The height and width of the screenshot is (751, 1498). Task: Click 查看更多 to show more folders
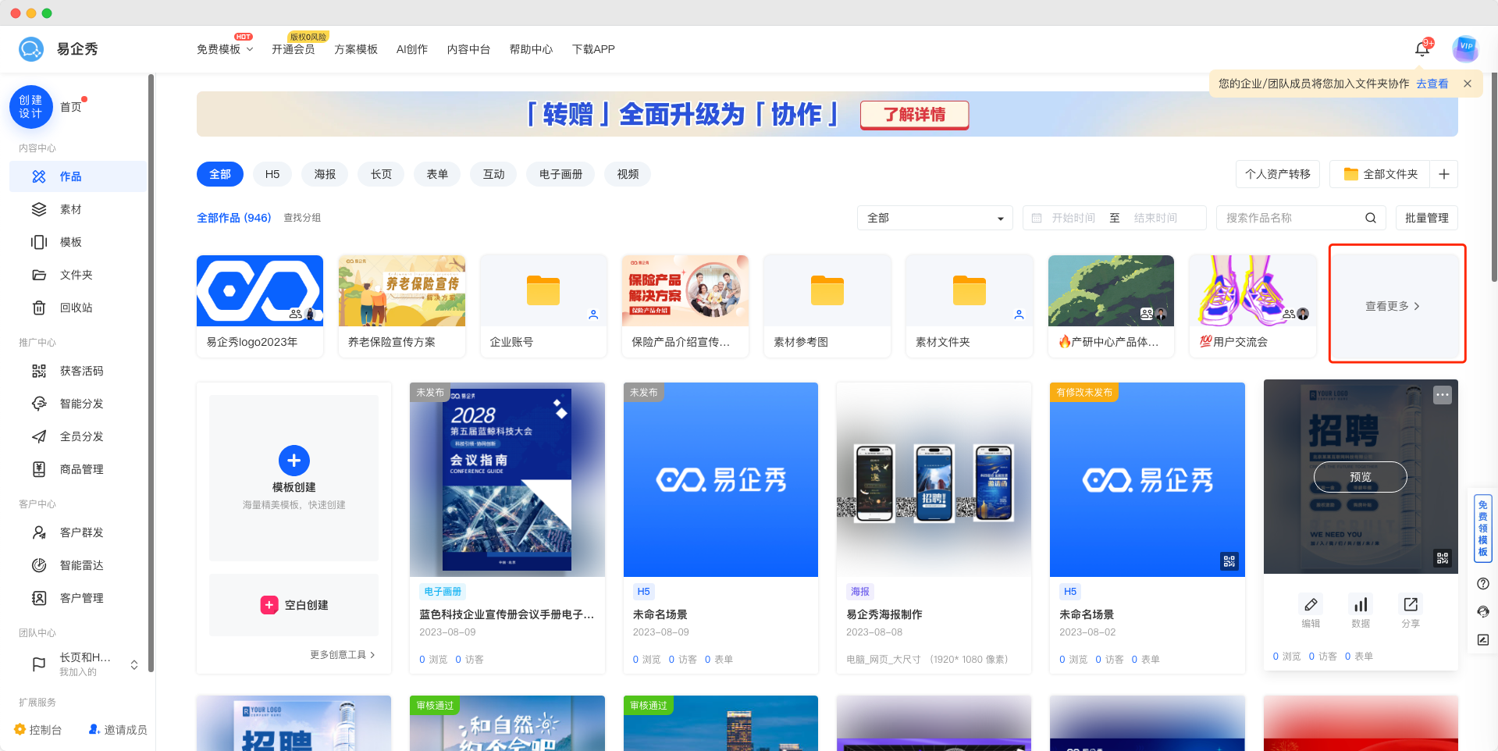click(x=1393, y=306)
